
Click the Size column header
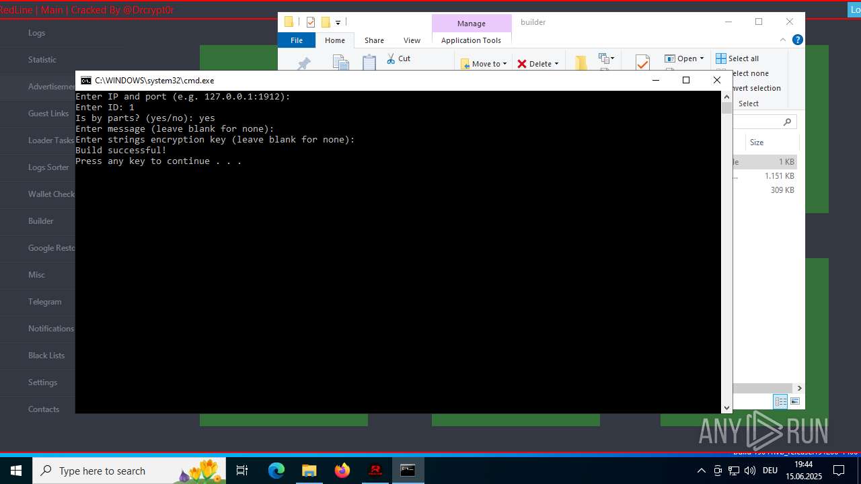tap(772, 143)
